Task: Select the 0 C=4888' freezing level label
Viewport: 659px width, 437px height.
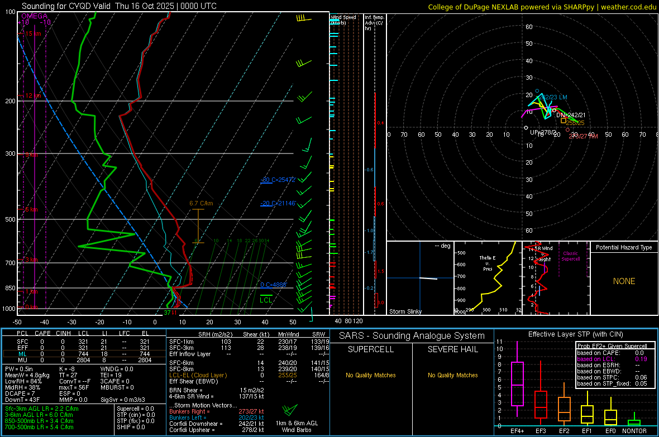Action: [x=273, y=285]
